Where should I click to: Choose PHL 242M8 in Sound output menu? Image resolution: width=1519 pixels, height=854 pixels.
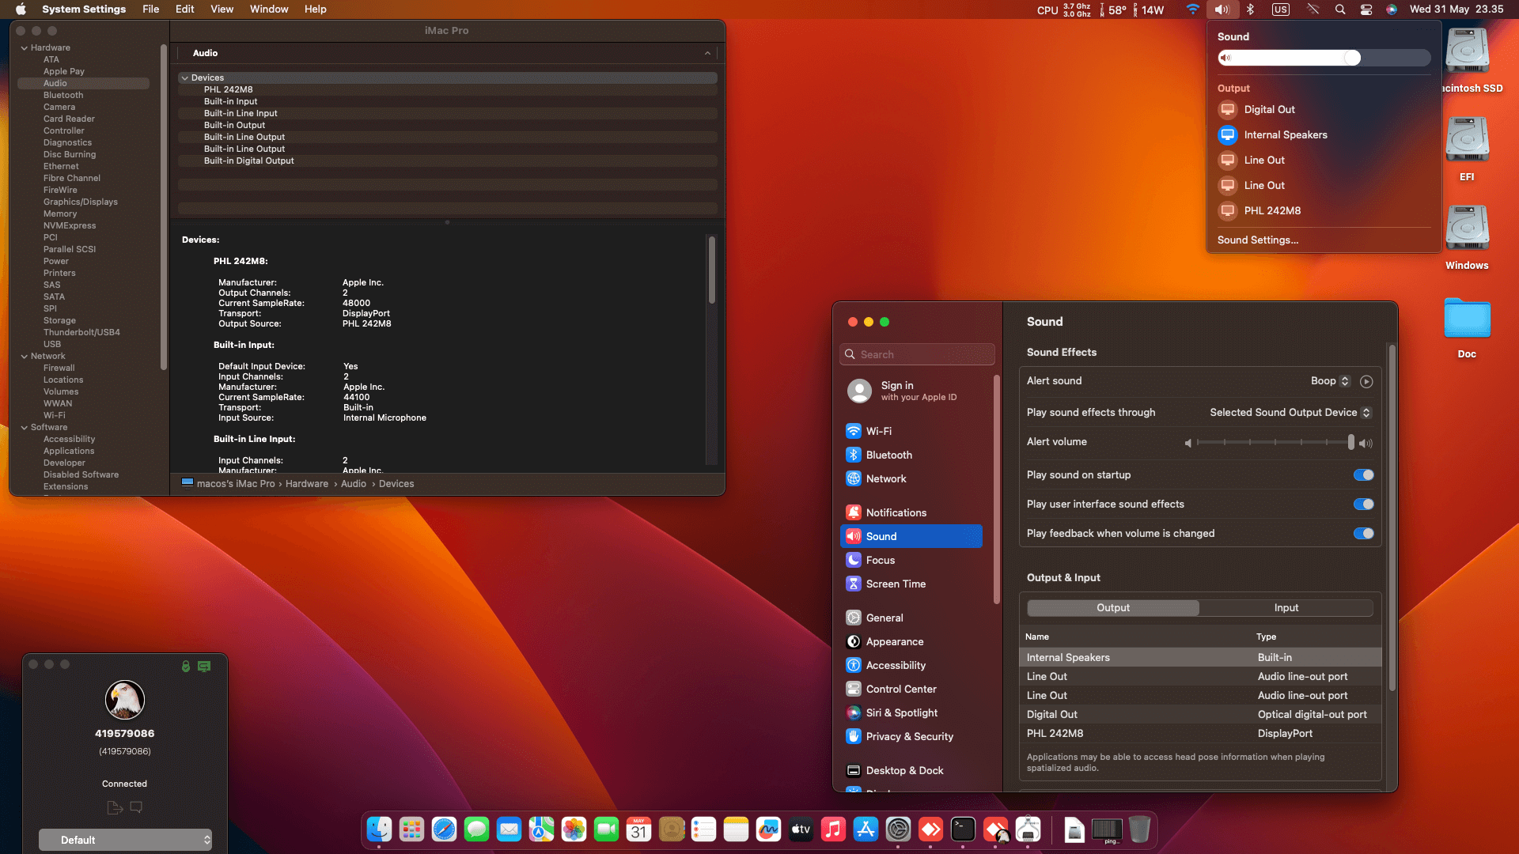[x=1271, y=210]
